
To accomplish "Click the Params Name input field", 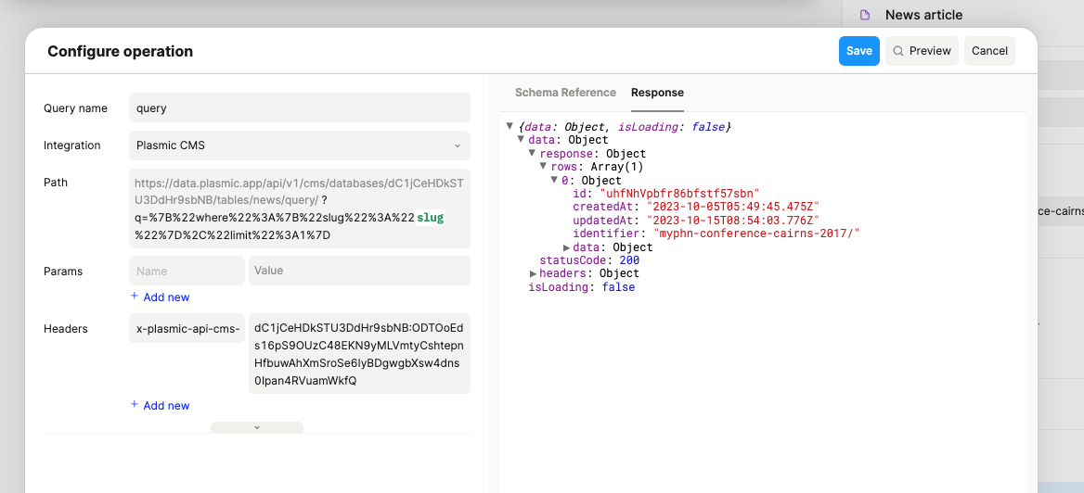I will (x=187, y=271).
